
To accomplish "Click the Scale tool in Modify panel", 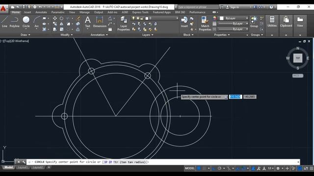I will click(61, 29).
